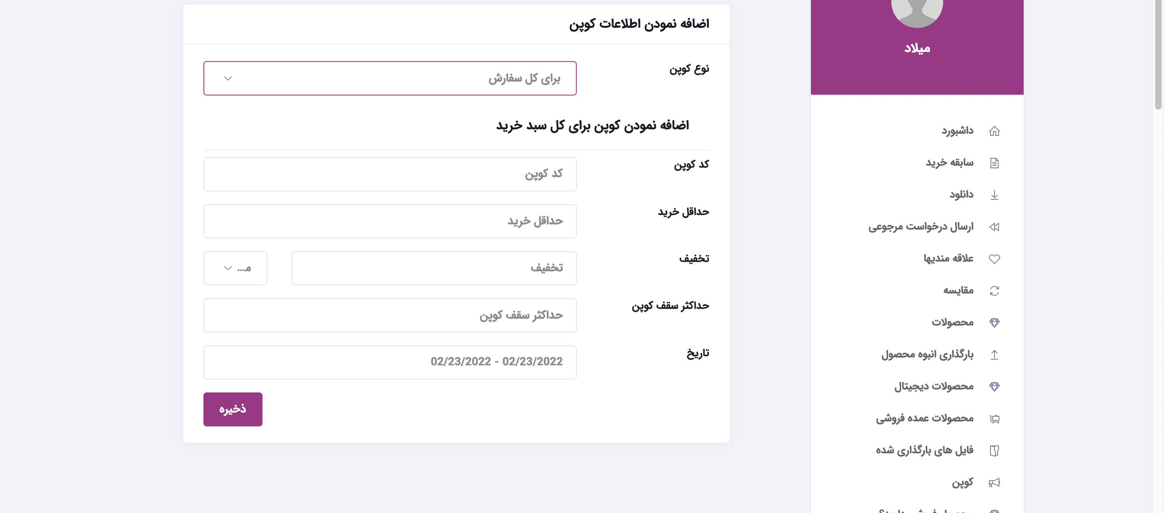Image resolution: width=1164 pixels, height=513 pixels.
Task: Open the discount unit dropdown next to تخفیف
Action: [235, 267]
